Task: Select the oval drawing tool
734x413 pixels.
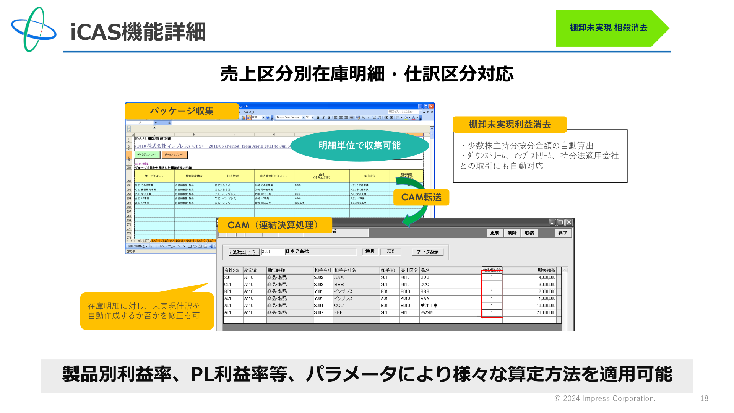Action: tap(195, 246)
